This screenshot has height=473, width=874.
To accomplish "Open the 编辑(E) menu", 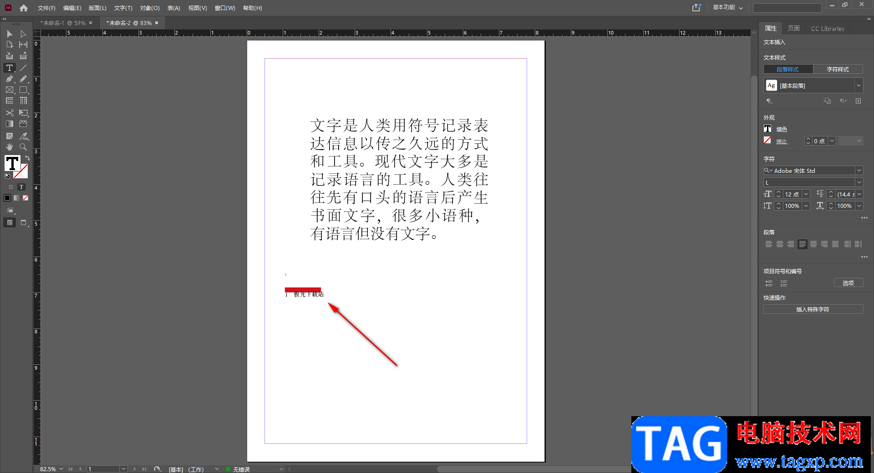I will coord(72,8).
